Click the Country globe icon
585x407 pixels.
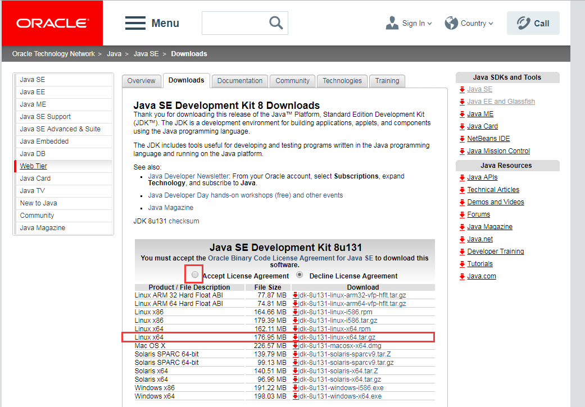[451, 23]
